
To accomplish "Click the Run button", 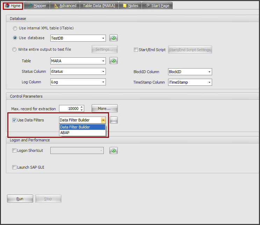I will 20,199.
